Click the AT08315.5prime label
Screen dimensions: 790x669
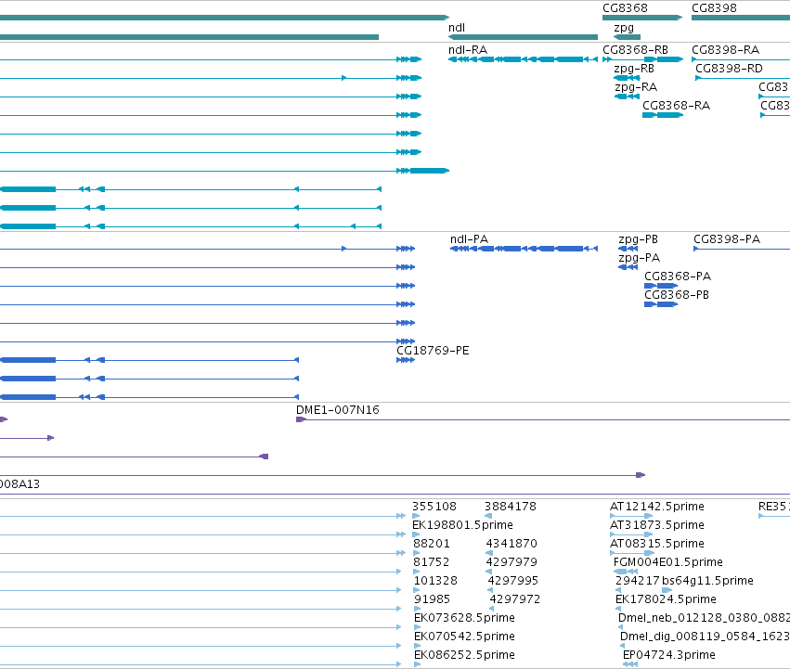(657, 544)
